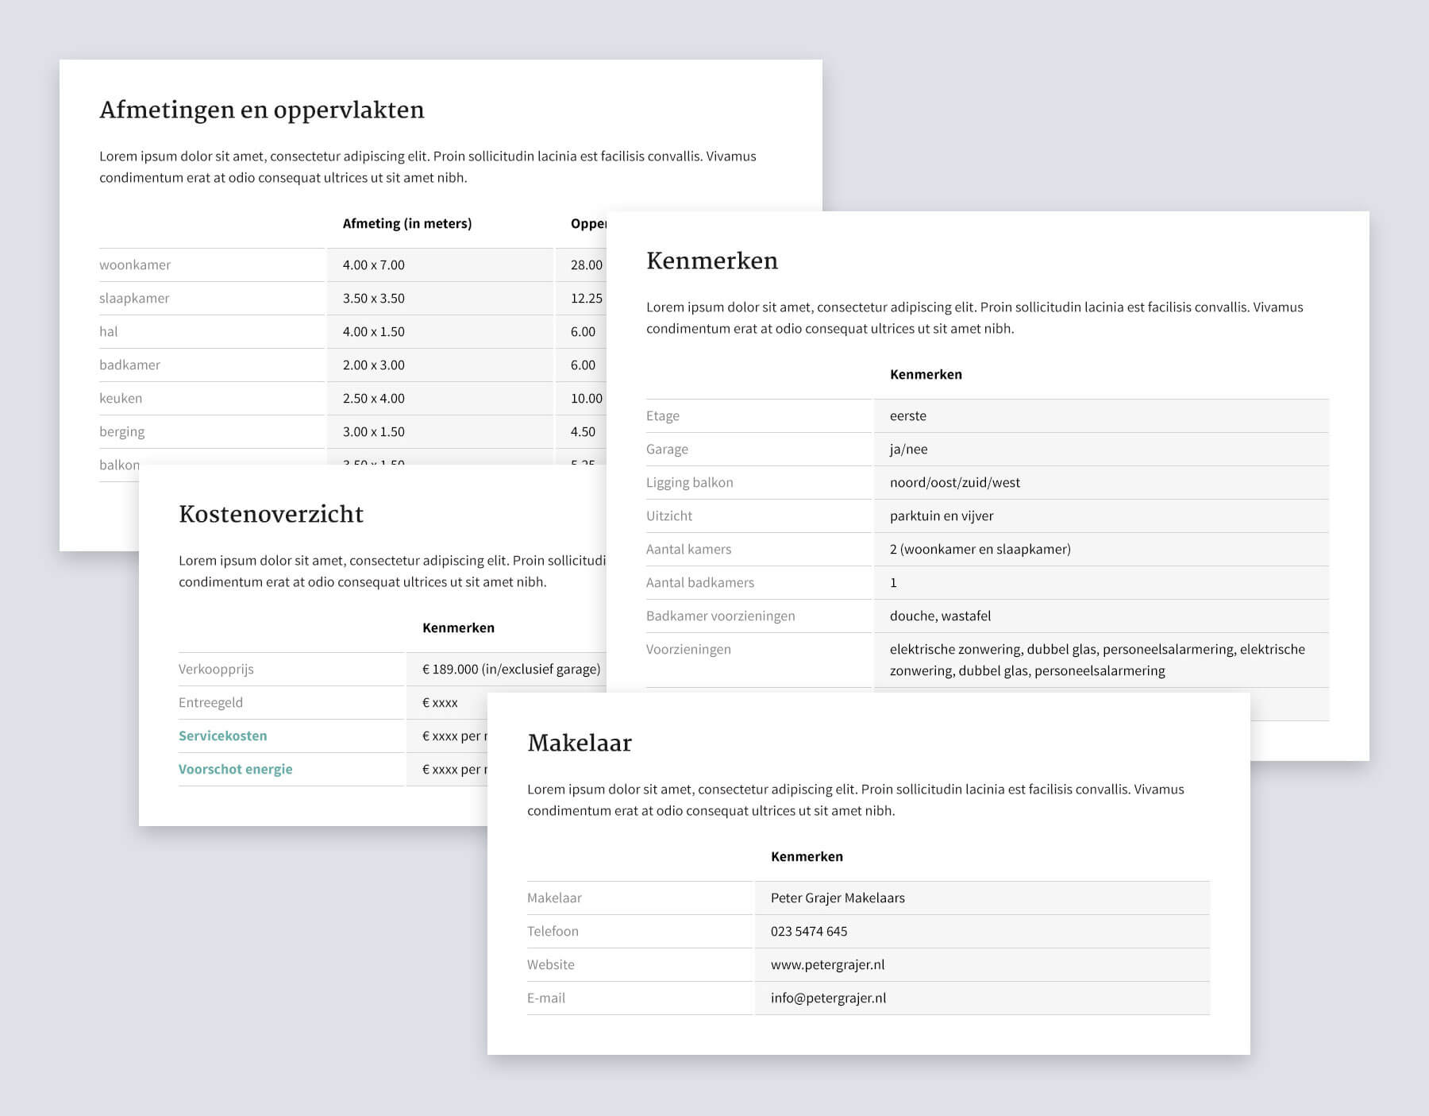Click the '28.00' surface value
The height and width of the screenshot is (1116, 1429).
(x=587, y=265)
